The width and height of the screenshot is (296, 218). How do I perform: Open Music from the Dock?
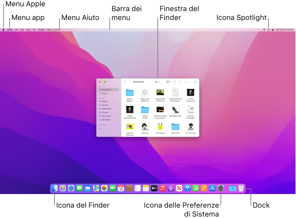tap(162, 188)
